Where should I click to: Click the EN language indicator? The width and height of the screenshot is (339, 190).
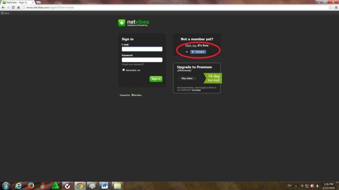(289, 186)
